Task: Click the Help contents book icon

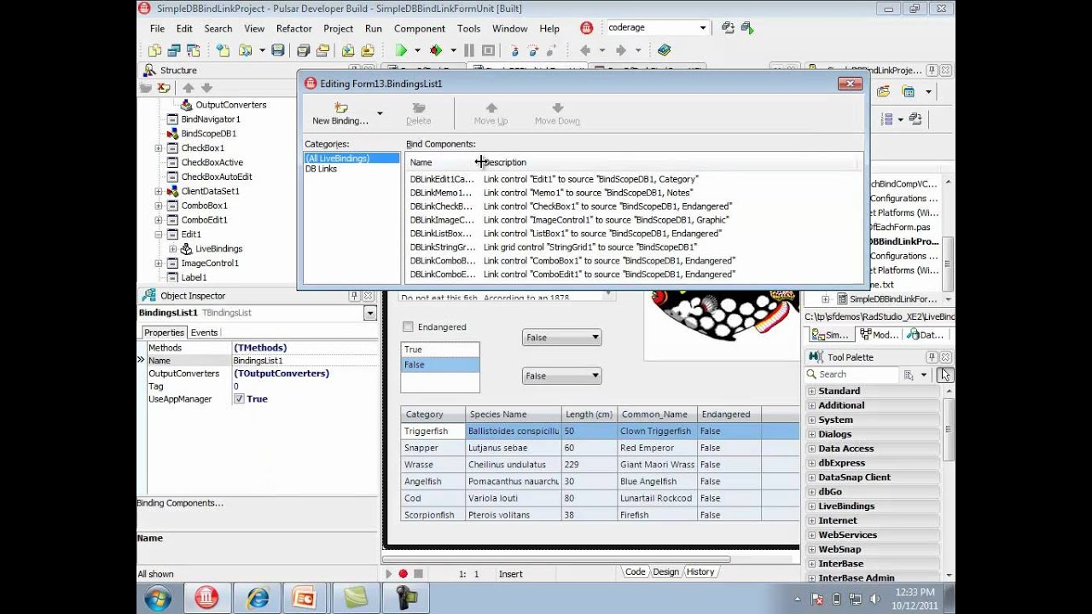Action: (665, 50)
